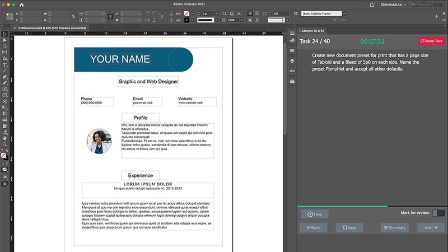Expand the fill color arrow in control bar

[x=192, y=13]
